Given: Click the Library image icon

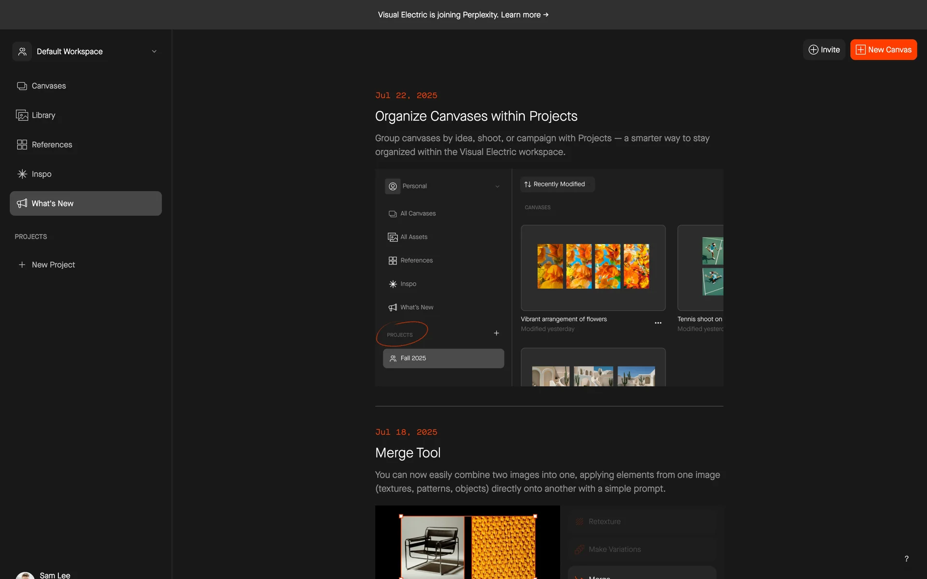Looking at the screenshot, I should [22, 115].
